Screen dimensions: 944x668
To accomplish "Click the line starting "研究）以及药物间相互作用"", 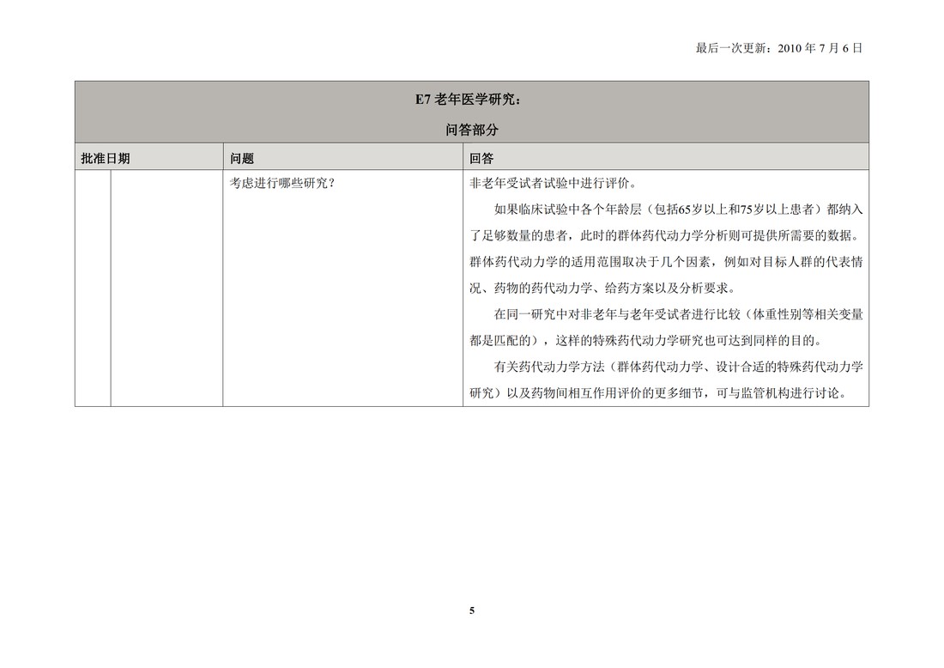I will [658, 393].
